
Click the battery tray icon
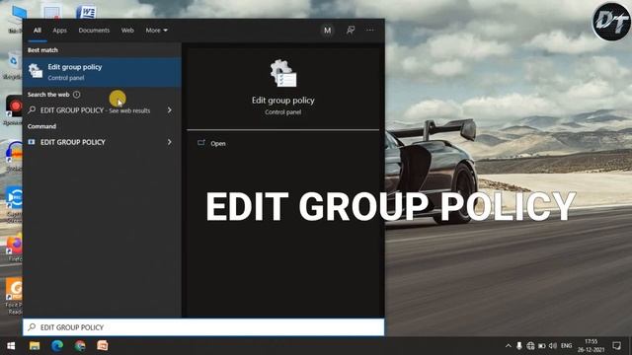click(x=542, y=346)
